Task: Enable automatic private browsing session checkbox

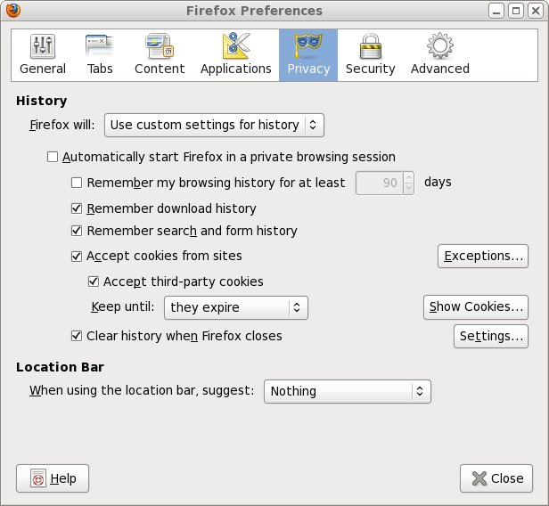Action: click(52, 157)
